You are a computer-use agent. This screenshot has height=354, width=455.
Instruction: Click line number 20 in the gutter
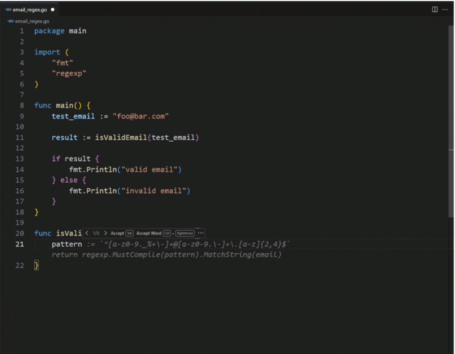pyautogui.click(x=20, y=233)
